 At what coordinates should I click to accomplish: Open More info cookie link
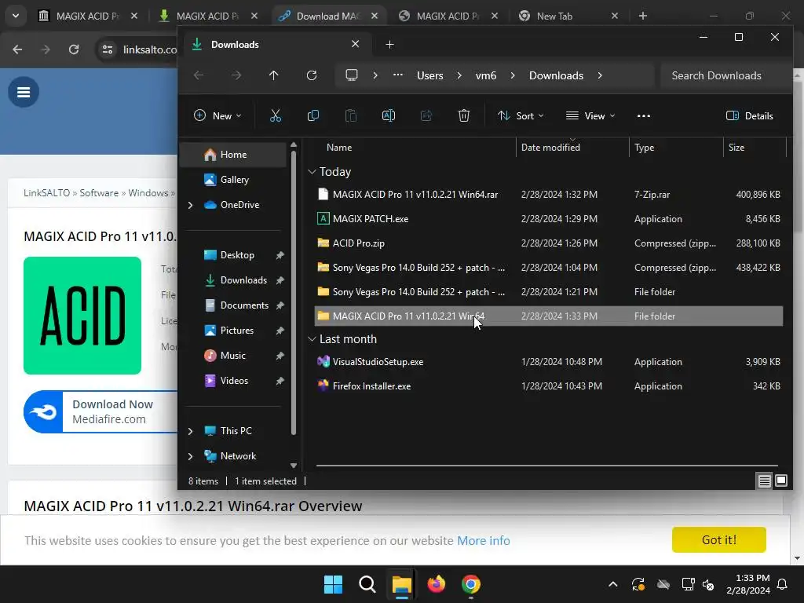pos(484,540)
